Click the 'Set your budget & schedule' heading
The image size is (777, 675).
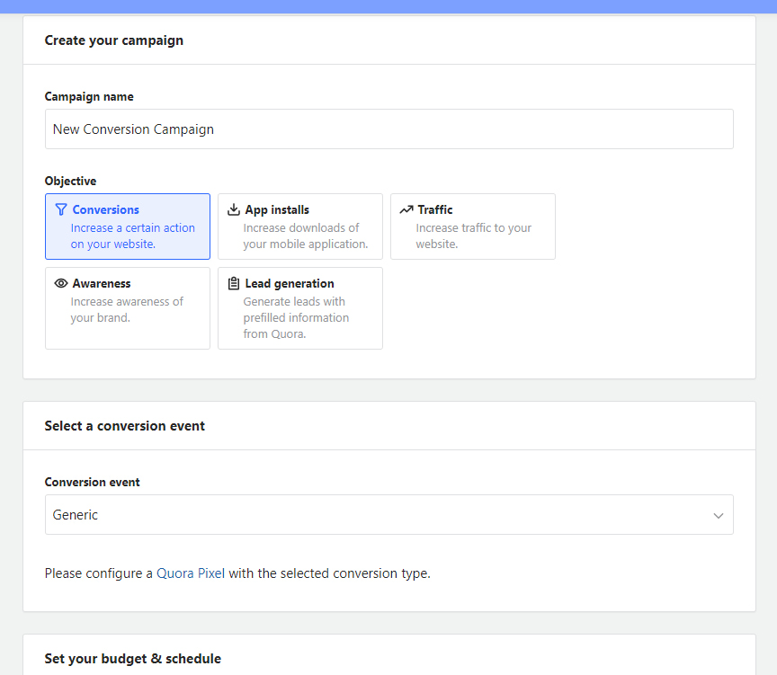coord(133,659)
